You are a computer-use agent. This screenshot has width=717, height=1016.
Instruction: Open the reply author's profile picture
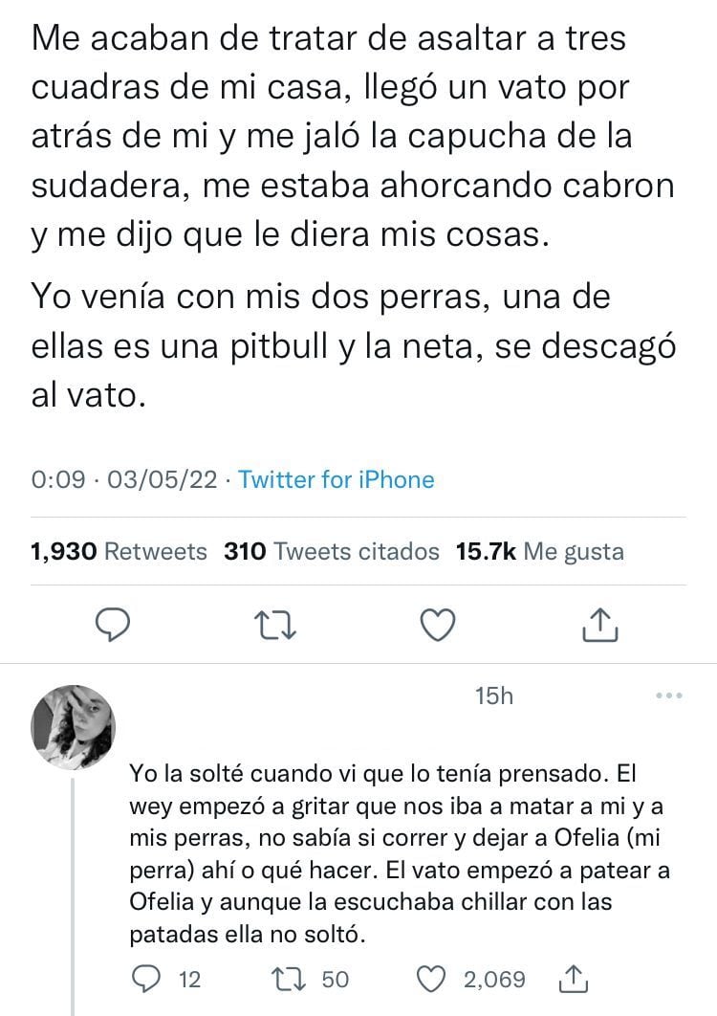point(74,727)
